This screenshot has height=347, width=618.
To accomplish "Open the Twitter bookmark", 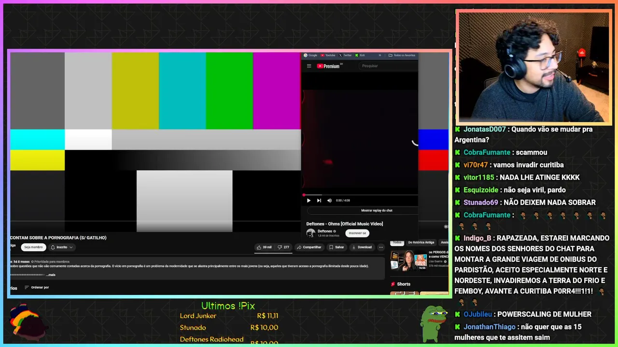I will 345,55.
